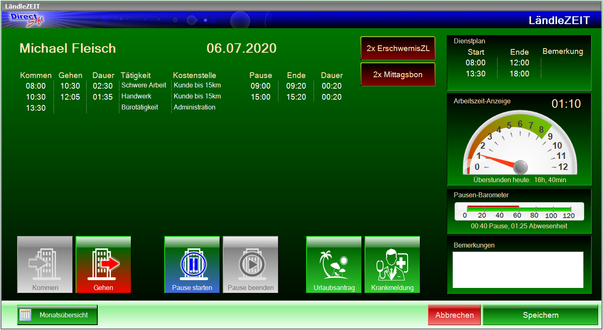Click the Dauer value 02:30
This screenshot has width=603, height=330.
click(103, 86)
